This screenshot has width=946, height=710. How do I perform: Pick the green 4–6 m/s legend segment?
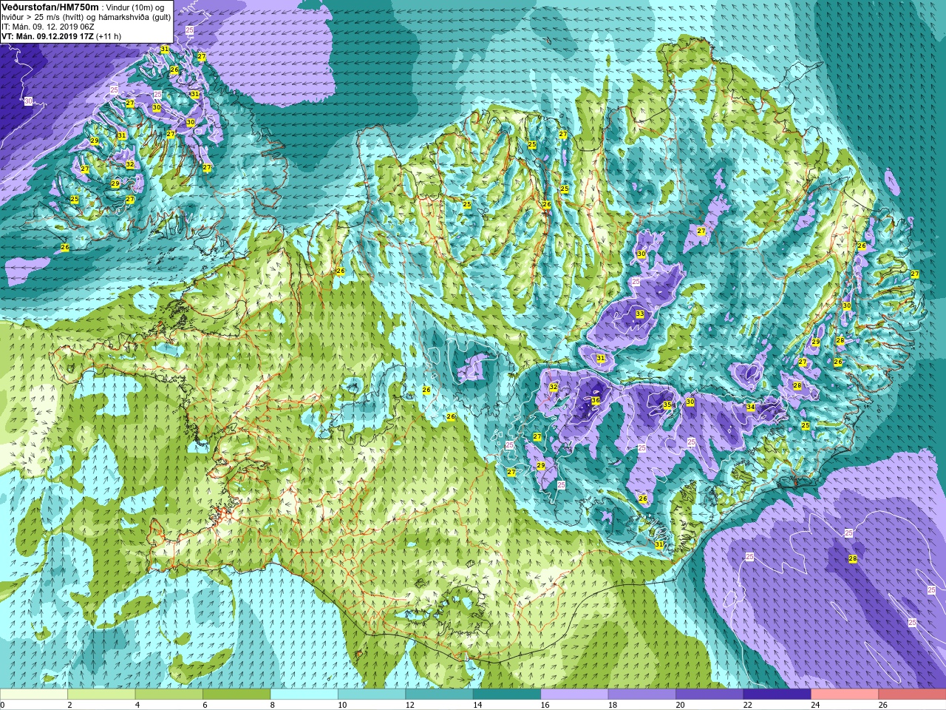click(x=169, y=694)
